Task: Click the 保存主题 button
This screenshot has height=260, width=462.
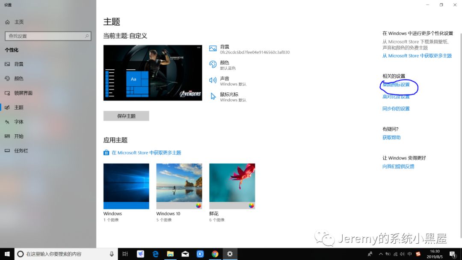Action: coord(126,116)
